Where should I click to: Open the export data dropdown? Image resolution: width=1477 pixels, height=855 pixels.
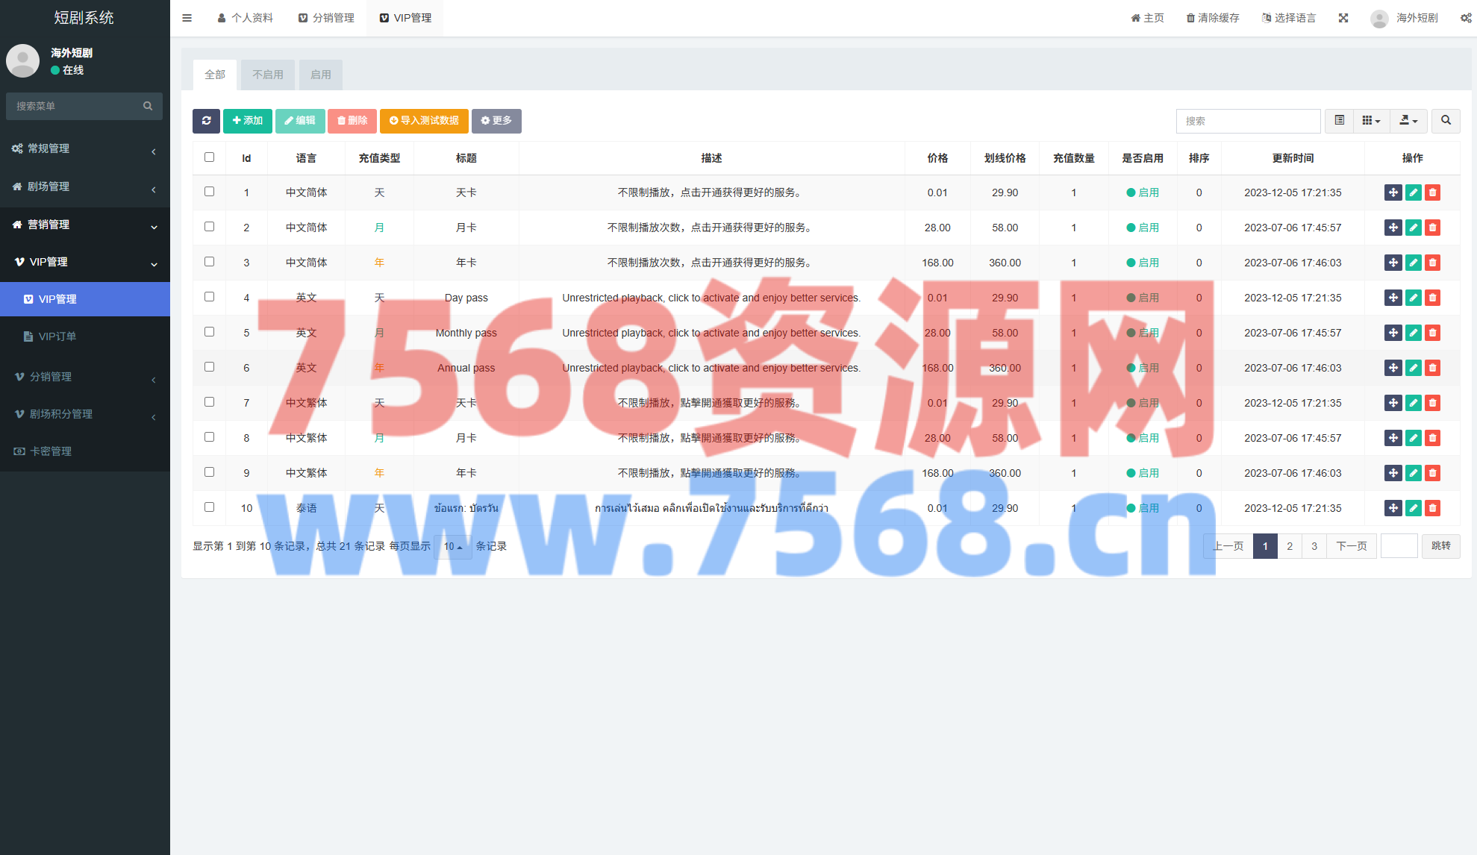click(1408, 121)
